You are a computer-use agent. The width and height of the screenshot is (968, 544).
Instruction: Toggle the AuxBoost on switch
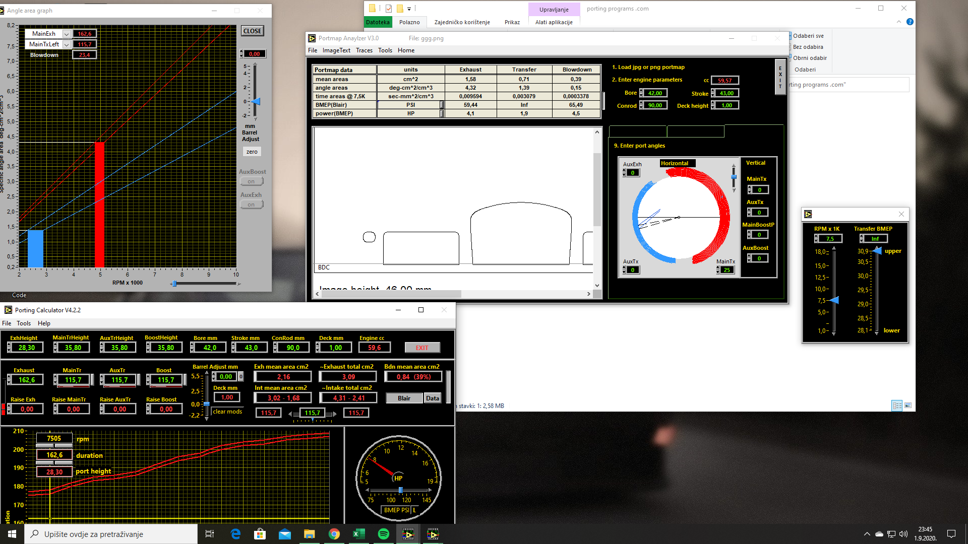pos(252,181)
